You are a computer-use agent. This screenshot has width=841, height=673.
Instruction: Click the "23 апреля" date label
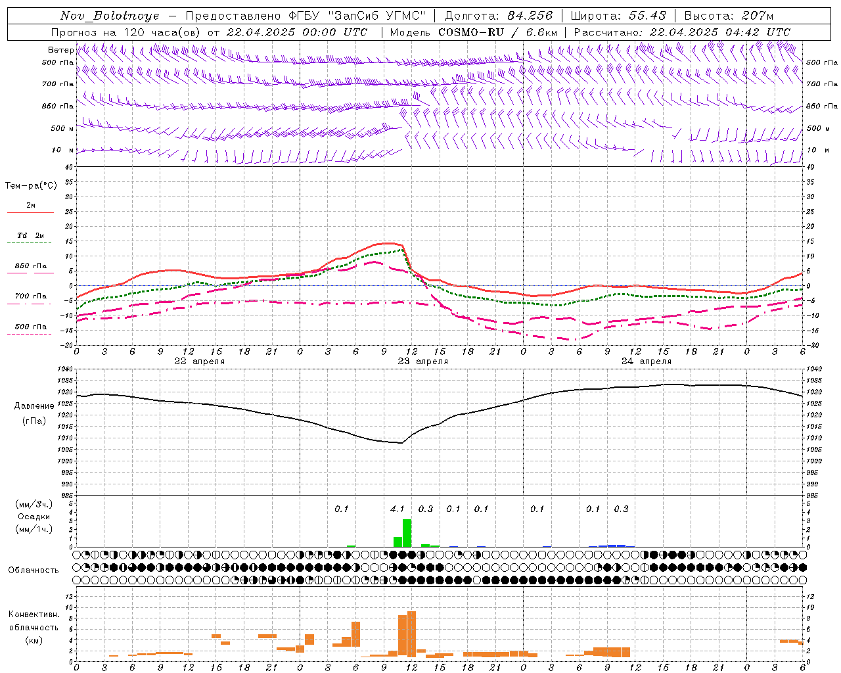tap(422, 361)
